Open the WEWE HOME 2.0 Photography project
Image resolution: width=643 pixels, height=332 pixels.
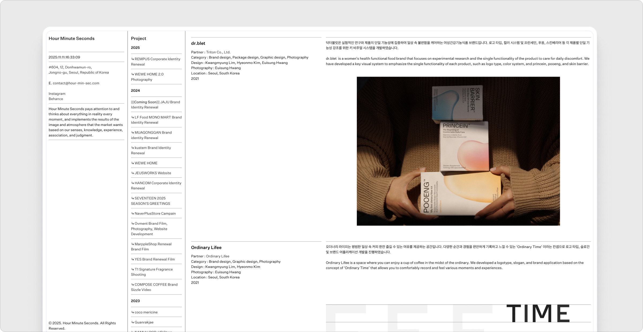(147, 77)
